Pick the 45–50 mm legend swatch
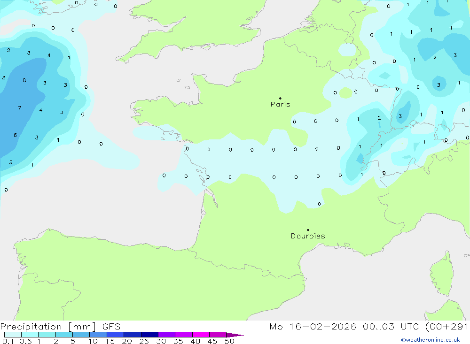 (218, 335)
